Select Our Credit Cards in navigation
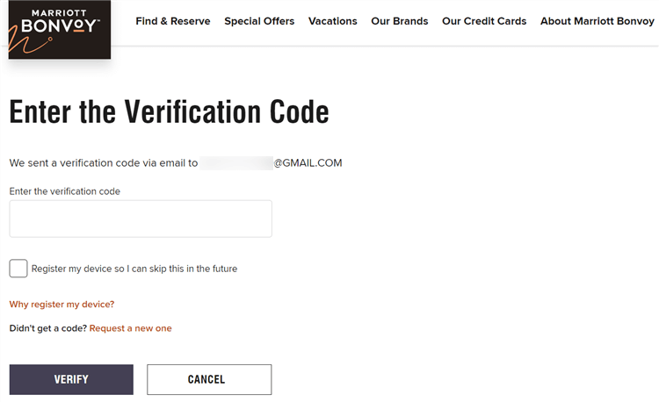 (x=484, y=21)
